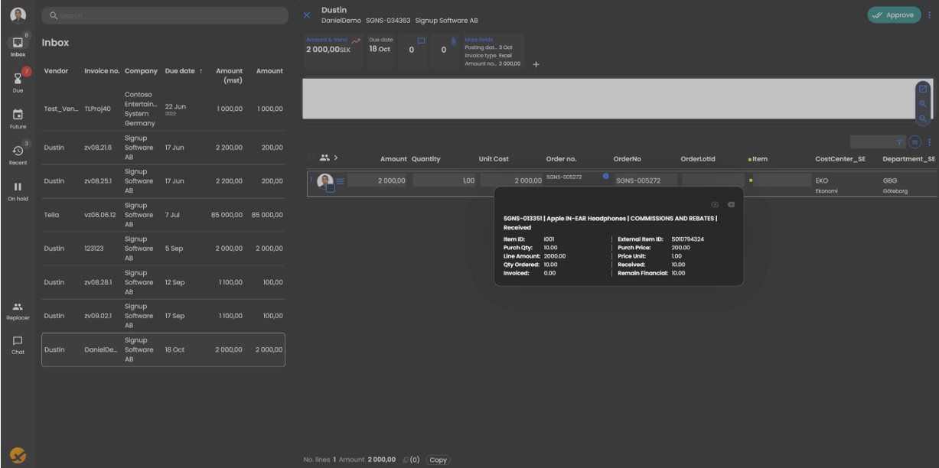The image size is (939, 468).
Task: Toggle the round list view button near filter
Action: coord(915,141)
